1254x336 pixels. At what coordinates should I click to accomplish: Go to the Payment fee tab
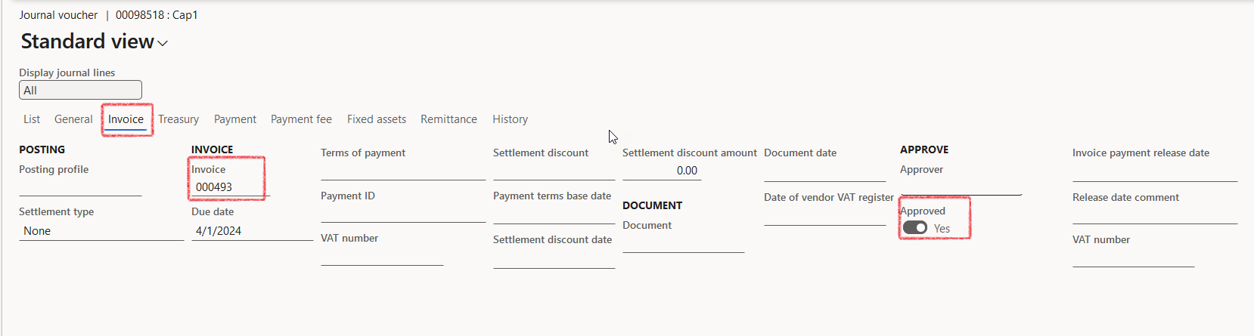coord(301,119)
